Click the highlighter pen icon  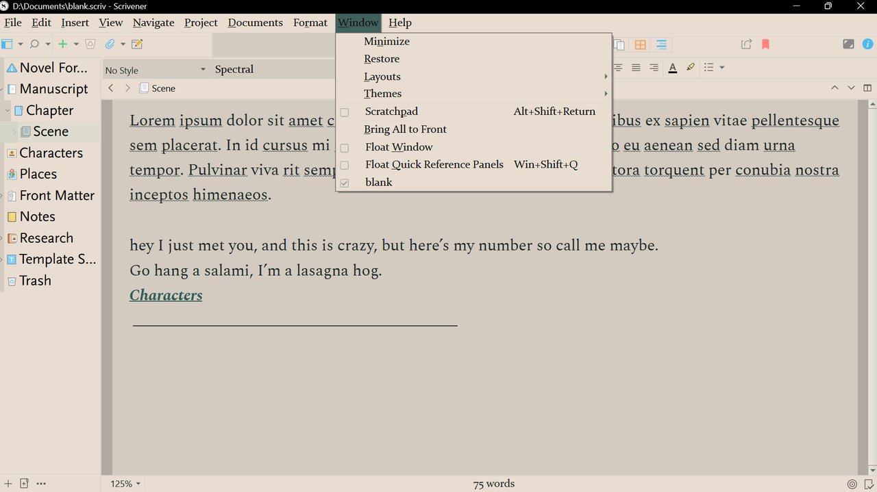[x=690, y=67]
